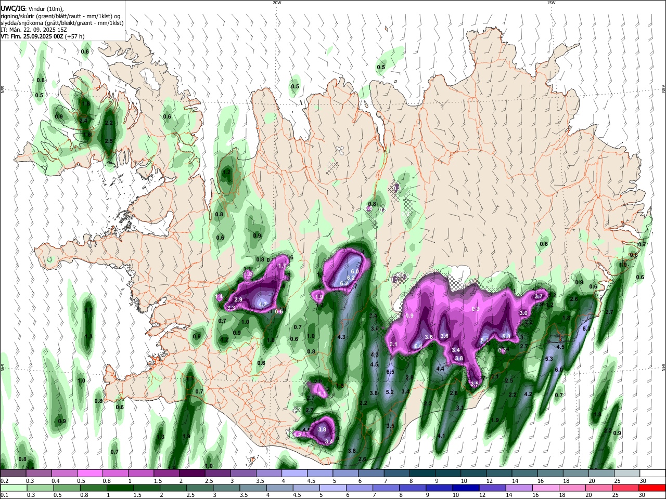Click the '15W' longitude label at top
Screen dimensions: 666x499
(x=551, y=3)
